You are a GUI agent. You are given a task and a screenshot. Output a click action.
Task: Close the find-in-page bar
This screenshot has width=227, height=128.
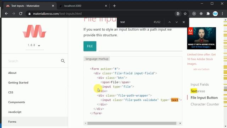click(184, 22)
